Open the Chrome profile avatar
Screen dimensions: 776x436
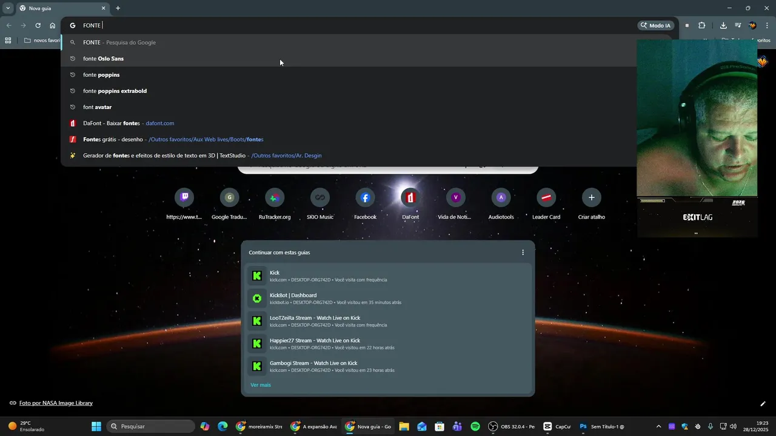click(752, 25)
